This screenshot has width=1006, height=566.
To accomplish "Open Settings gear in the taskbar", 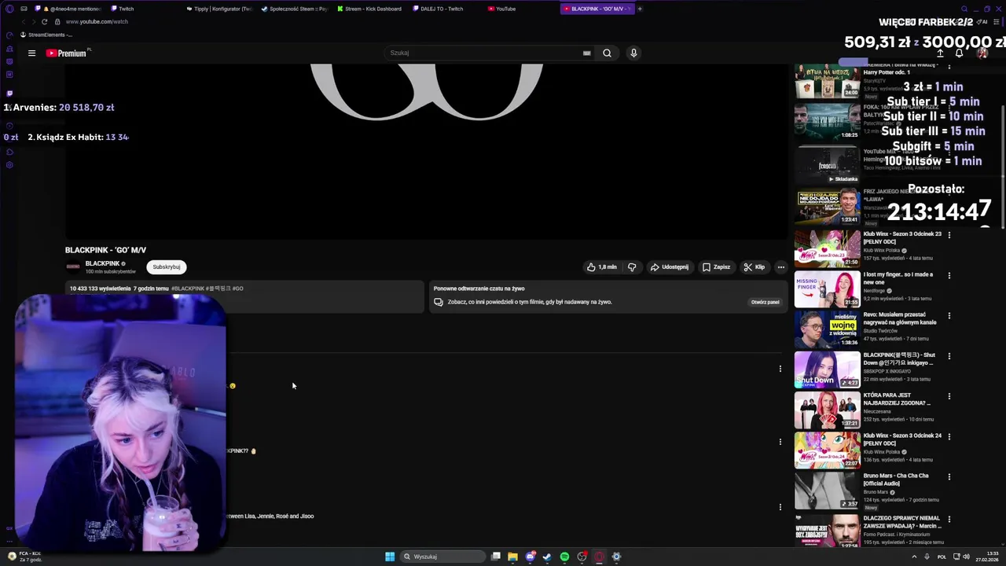I will [616, 557].
